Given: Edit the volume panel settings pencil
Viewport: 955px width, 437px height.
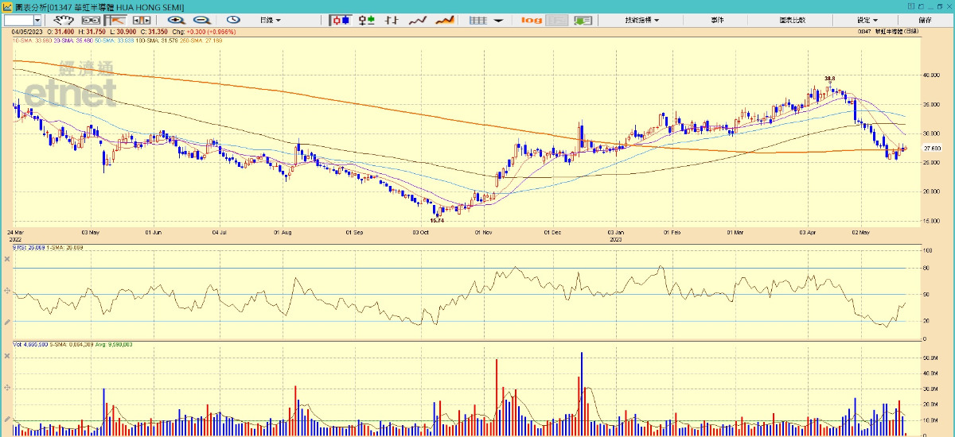Looking at the screenshot, I should pos(7,420).
